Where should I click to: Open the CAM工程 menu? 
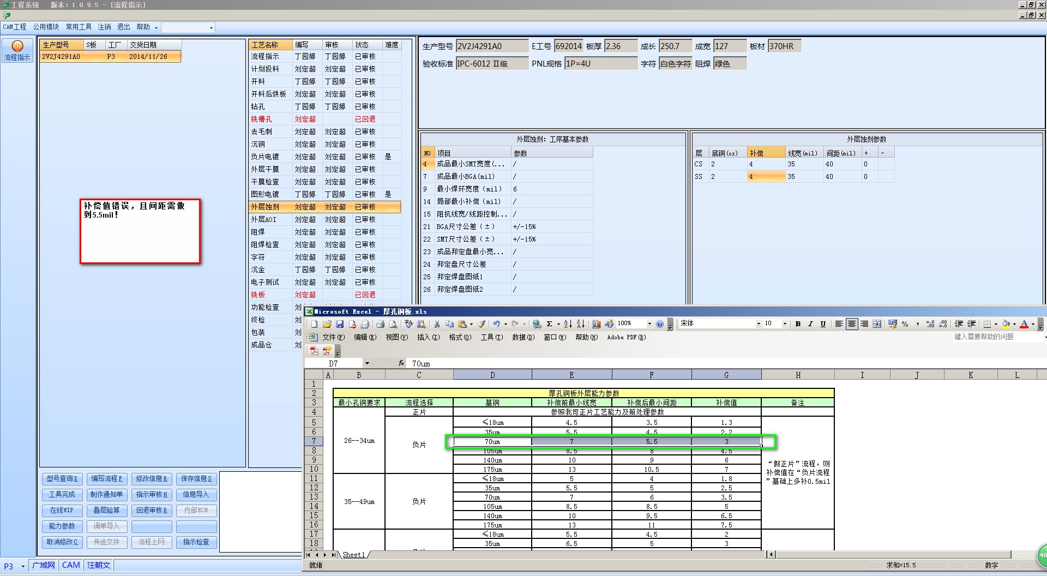[15, 27]
